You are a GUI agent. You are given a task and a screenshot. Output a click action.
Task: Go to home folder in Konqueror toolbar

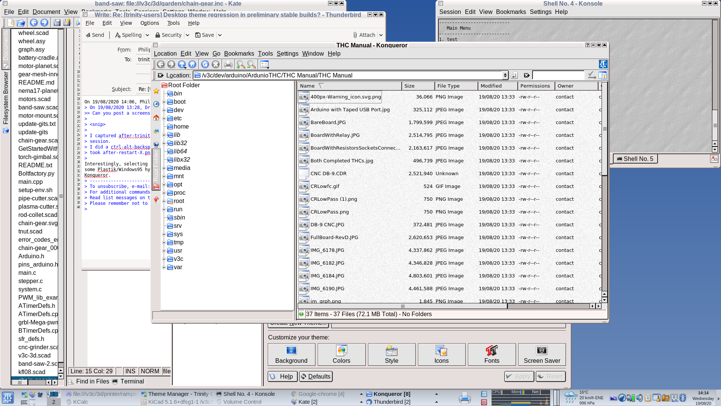tap(192, 64)
